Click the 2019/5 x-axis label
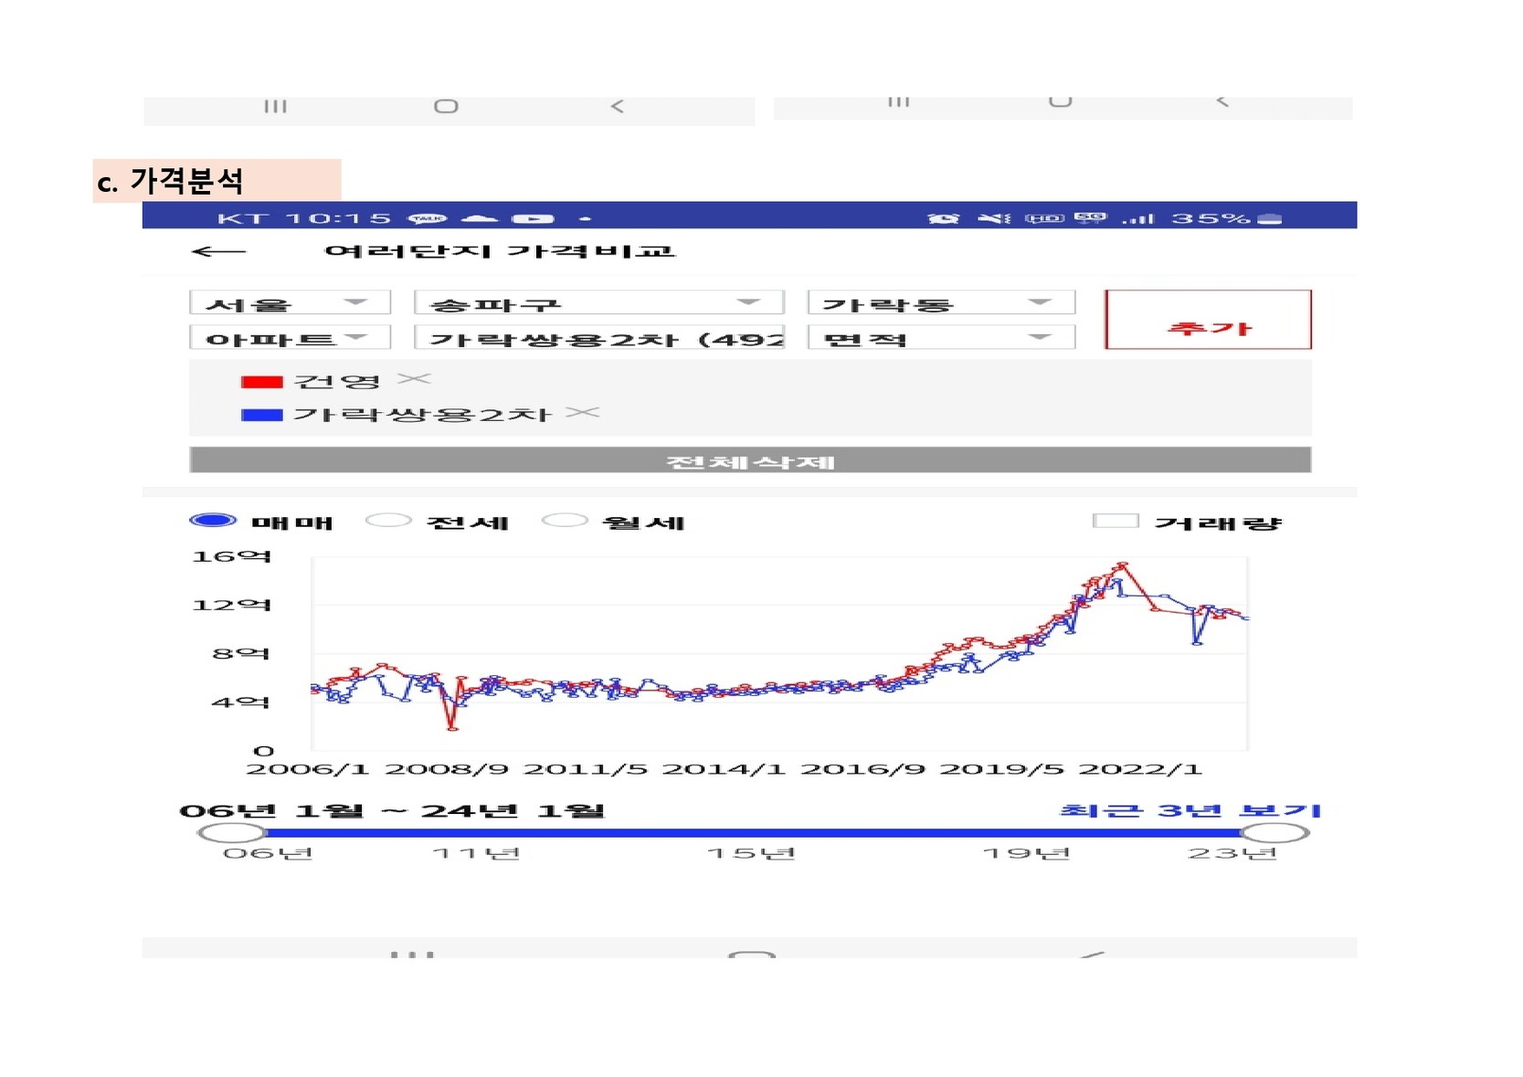The height and width of the screenshot is (1077, 1523). 1001,769
